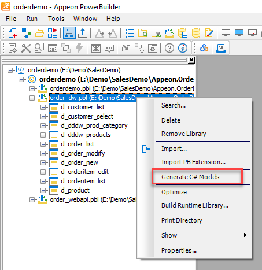Collapse the orderdemo workspace node
The image size is (262, 270).
pos(10,70)
